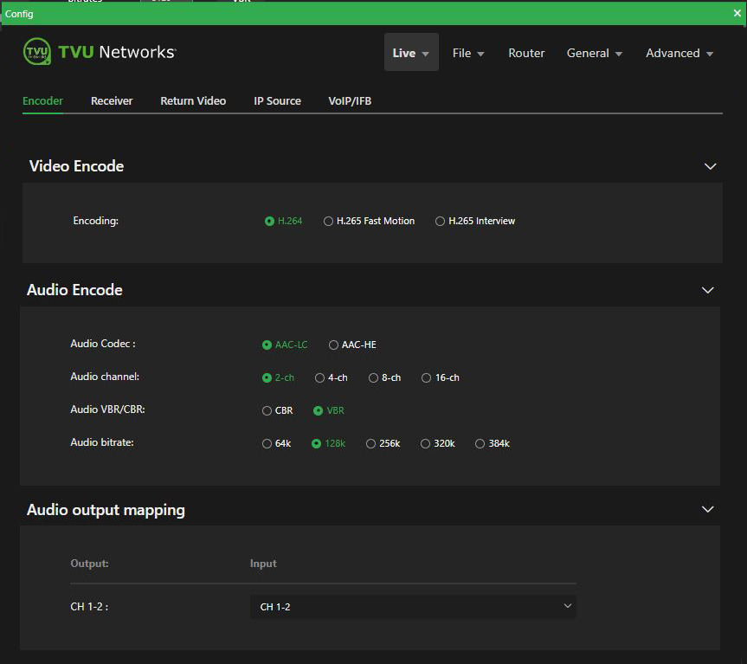Viewport: 747px width, 664px height.
Task: Set audio bitrate to 384k
Action: pyautogui.click(x=480, y=443)
